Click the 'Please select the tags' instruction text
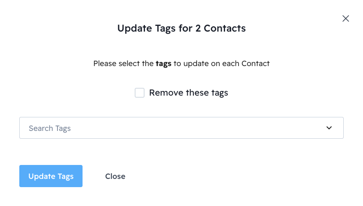 pyautogui.click(x=181, y=64)
